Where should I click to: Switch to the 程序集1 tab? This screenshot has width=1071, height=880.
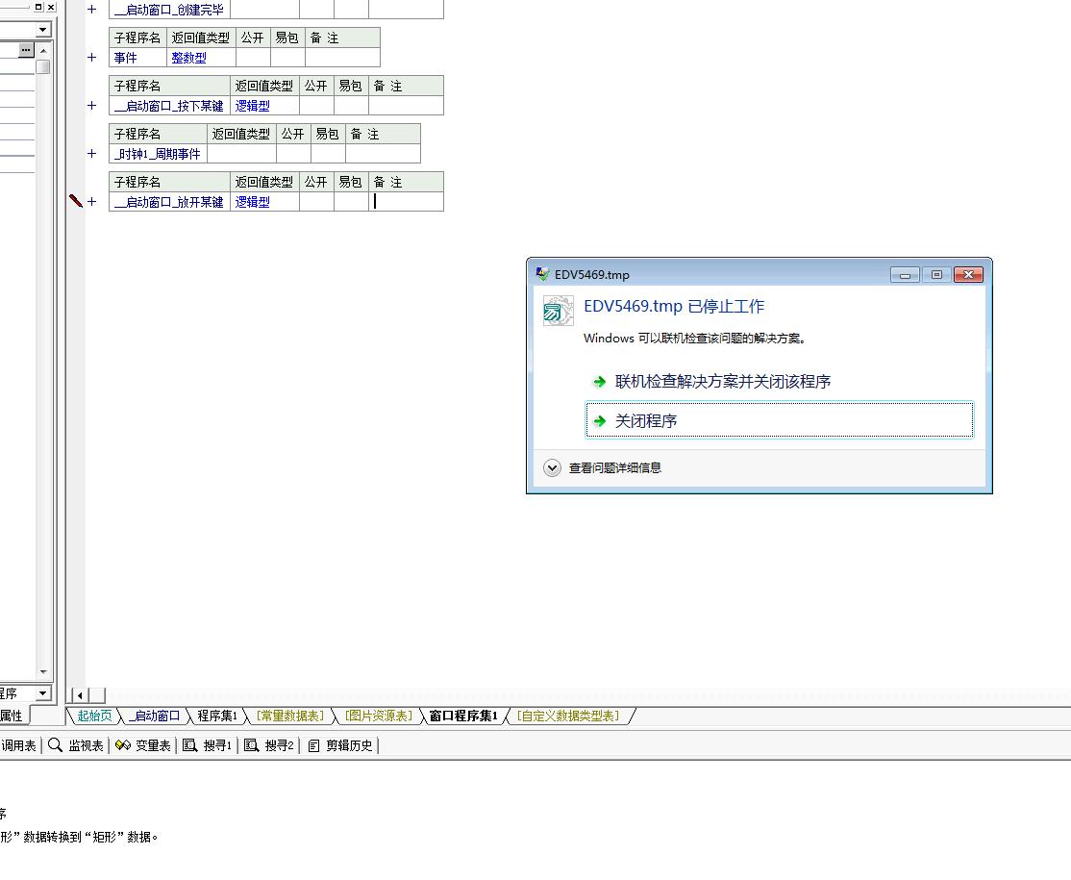point(217,717)
